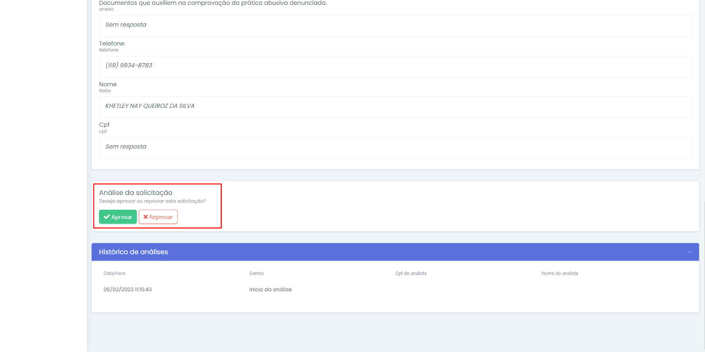Select the Inicio da análise event cell
Viewport: 705px width, 352px height.
pyautogui.click(x=271, y=290)
